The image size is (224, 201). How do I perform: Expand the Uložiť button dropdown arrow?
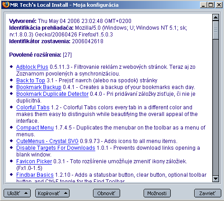pos(26,193)
